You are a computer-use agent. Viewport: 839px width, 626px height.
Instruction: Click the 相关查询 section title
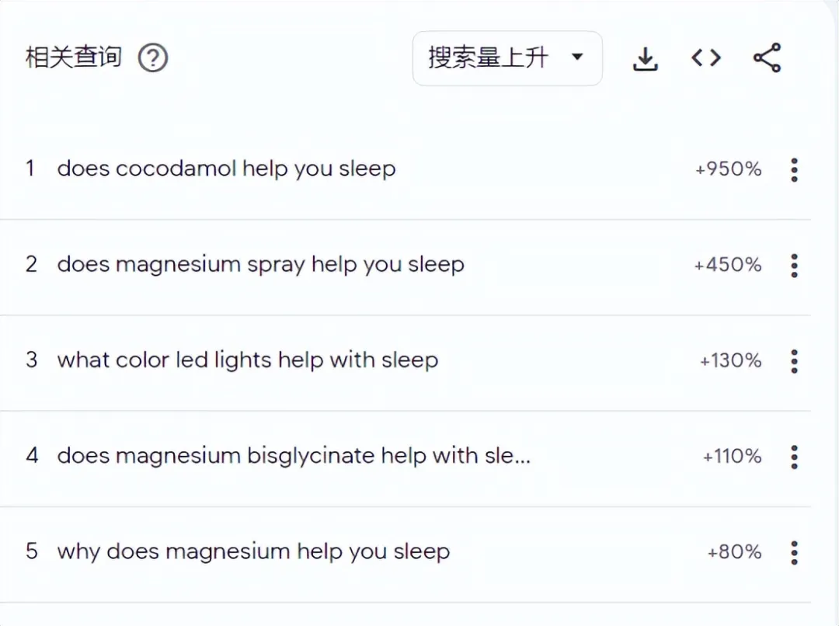click(x=74, y=57)
